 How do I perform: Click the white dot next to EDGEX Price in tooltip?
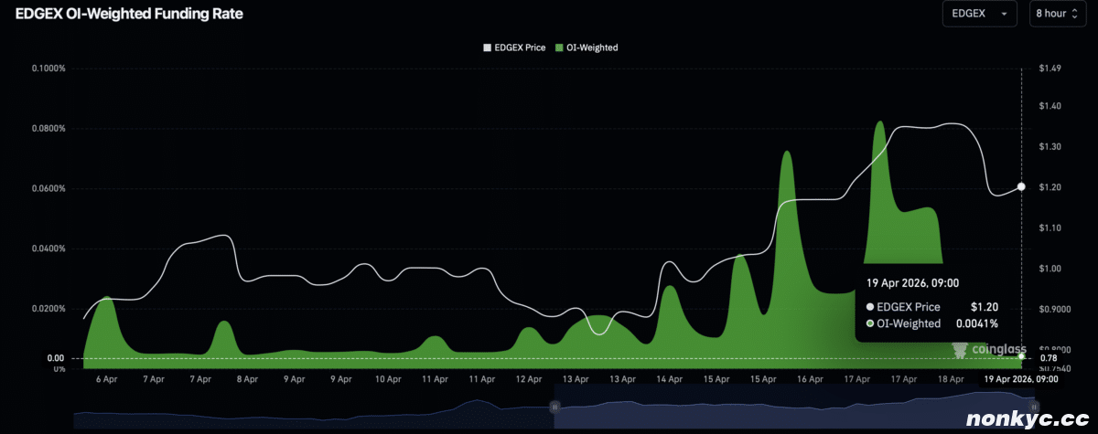(869, 307)
